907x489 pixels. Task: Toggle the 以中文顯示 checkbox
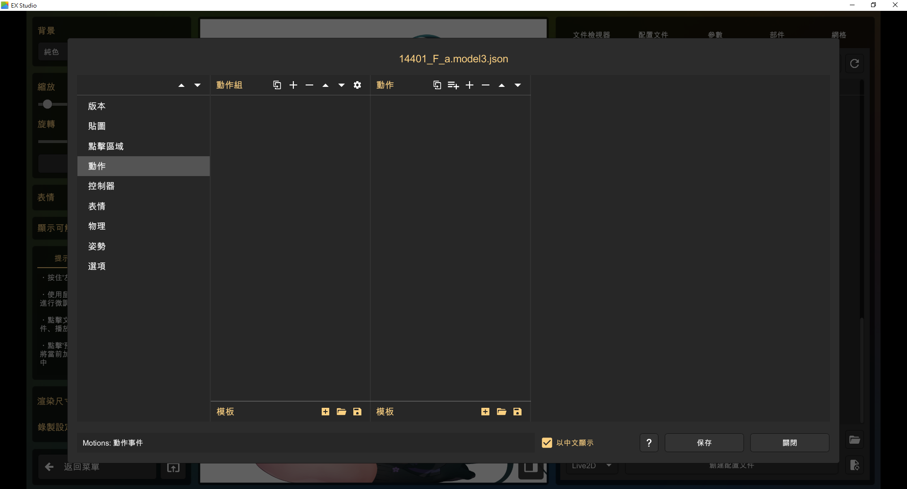pyautogui.click(x=547, y=443)
